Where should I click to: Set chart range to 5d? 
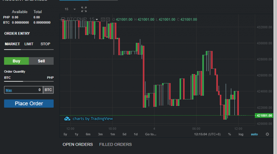(x=124, y=134)
